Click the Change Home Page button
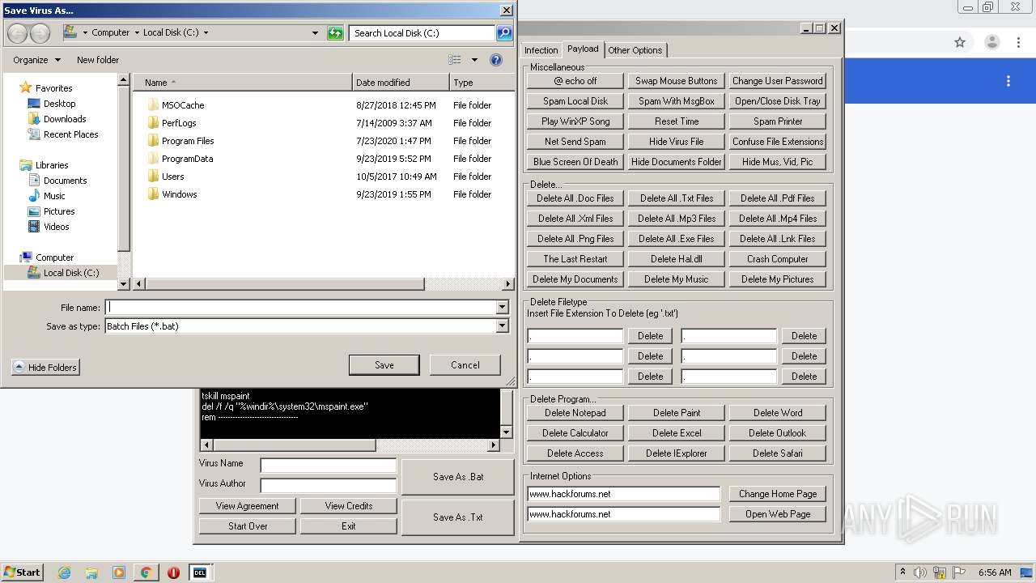Viewport: 1036px width, 583px height. pos(778,494)
